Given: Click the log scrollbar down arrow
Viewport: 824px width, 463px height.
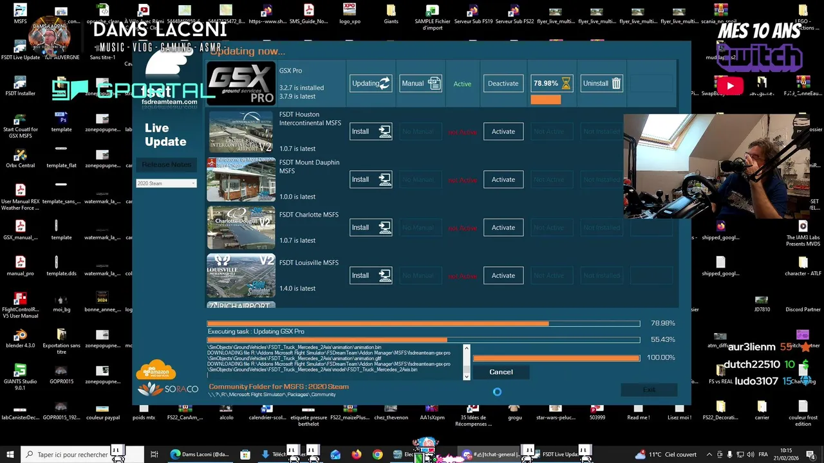Looking at the screenshot, I should click(467, 376).
